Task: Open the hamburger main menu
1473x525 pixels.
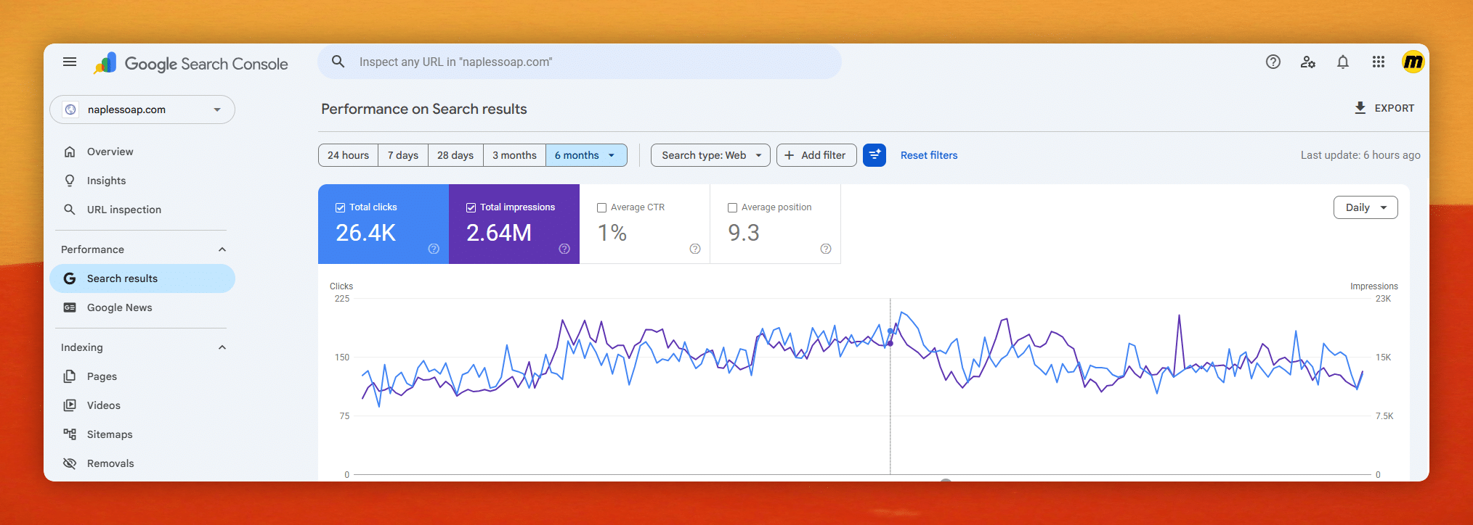Action: [70, 62]
